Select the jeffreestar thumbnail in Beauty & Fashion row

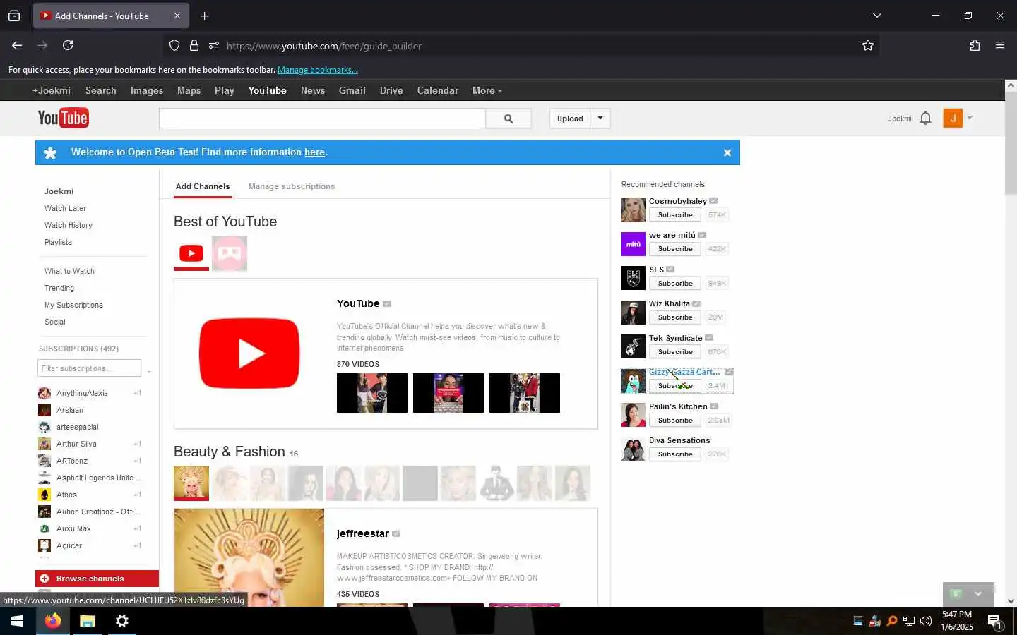tap(191, 483)
